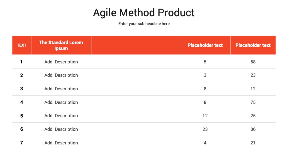Select the value 4 in row 7

click(205, 143)
